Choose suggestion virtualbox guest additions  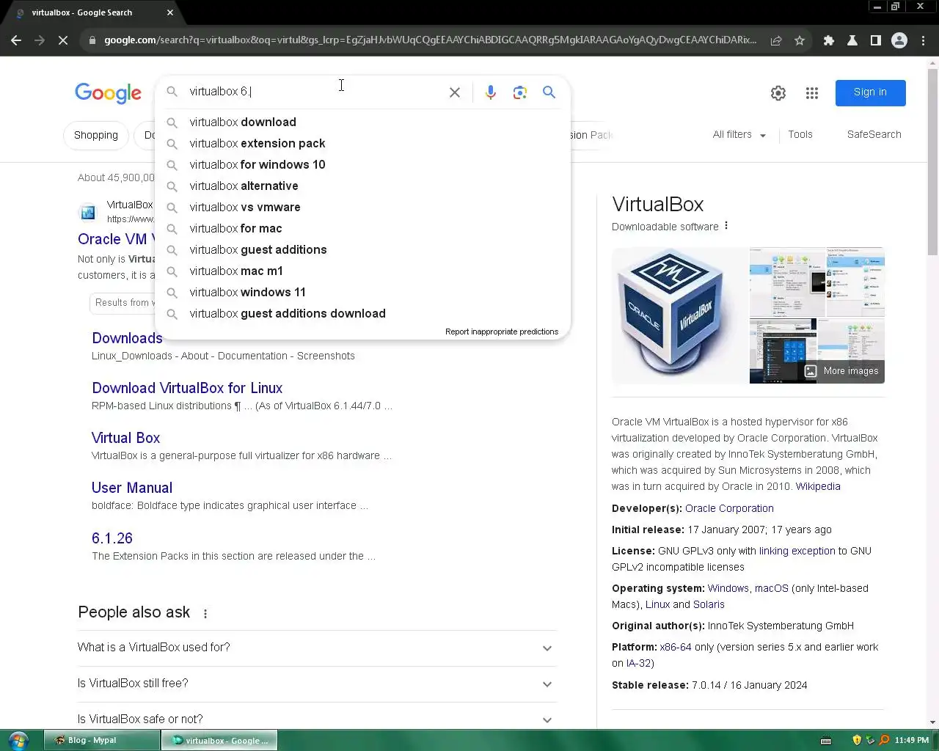pos(362,250)
